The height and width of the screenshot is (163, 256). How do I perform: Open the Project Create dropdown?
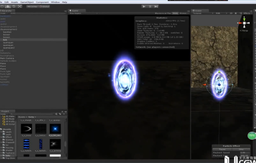[x=4, y=114]
